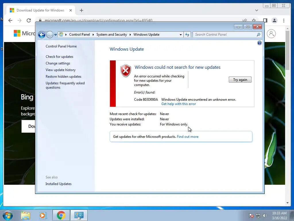Image resolution: width=294 pixels, height=221 pixels.
Task: Focus the Search Control Panel field
Action: pyautogui.click(x=225, y=35)
